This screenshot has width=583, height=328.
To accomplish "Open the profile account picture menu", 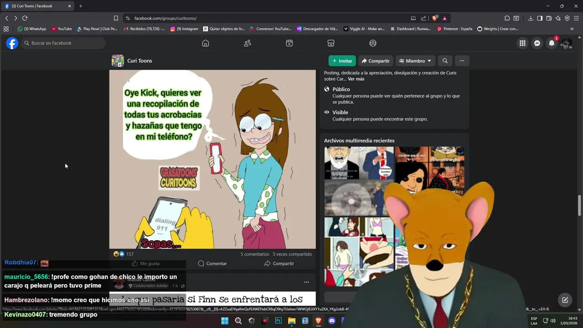I will click(x=566, y=43).
